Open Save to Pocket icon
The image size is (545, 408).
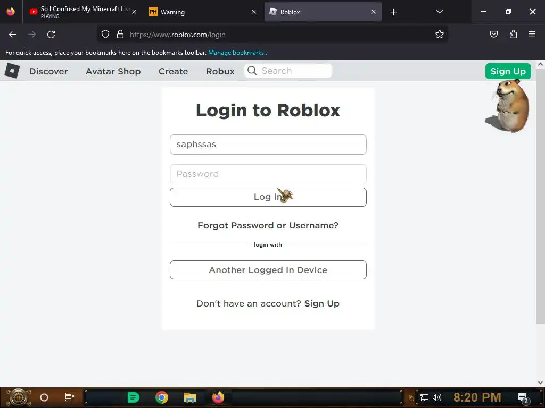pyautogui.click(x=493, y=34)
